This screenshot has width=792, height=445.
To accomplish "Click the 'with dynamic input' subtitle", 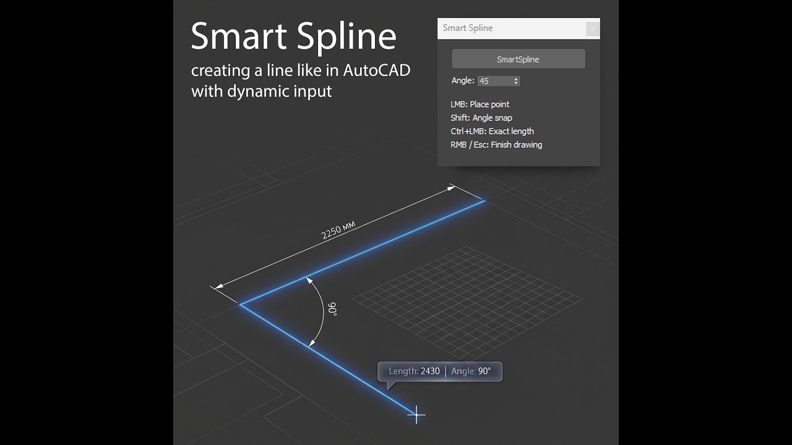I will tap(261, 91).
